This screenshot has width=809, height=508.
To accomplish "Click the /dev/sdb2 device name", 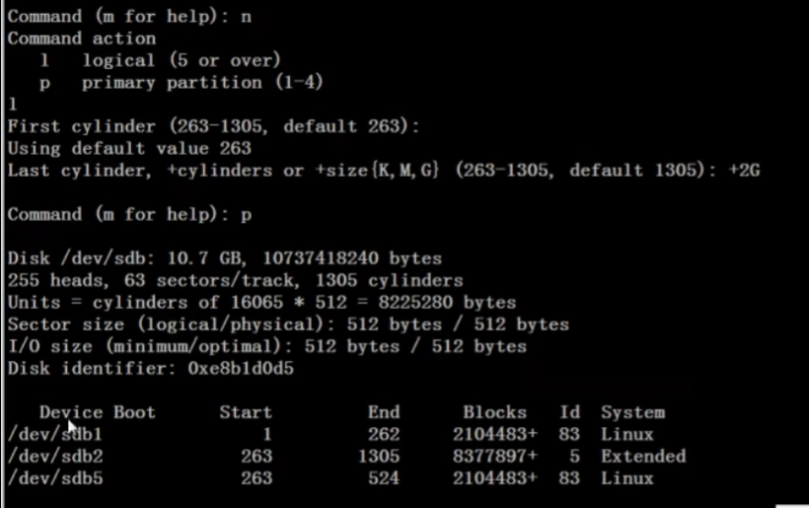I will click(55, 457).
